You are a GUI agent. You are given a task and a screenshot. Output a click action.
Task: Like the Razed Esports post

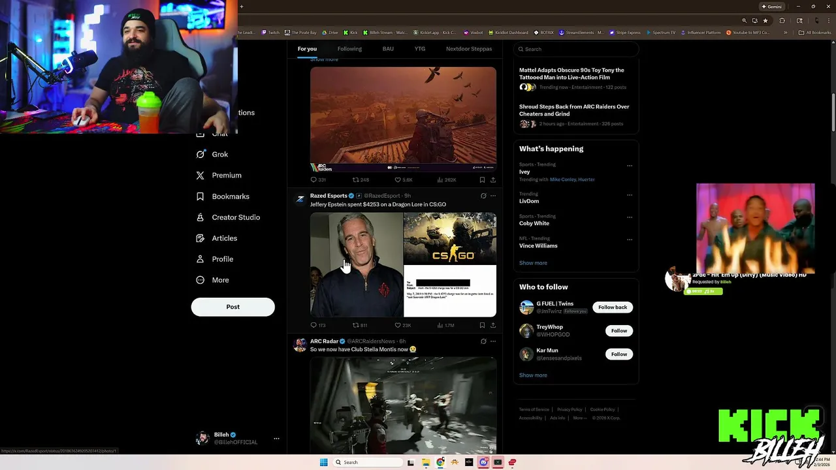403,325
